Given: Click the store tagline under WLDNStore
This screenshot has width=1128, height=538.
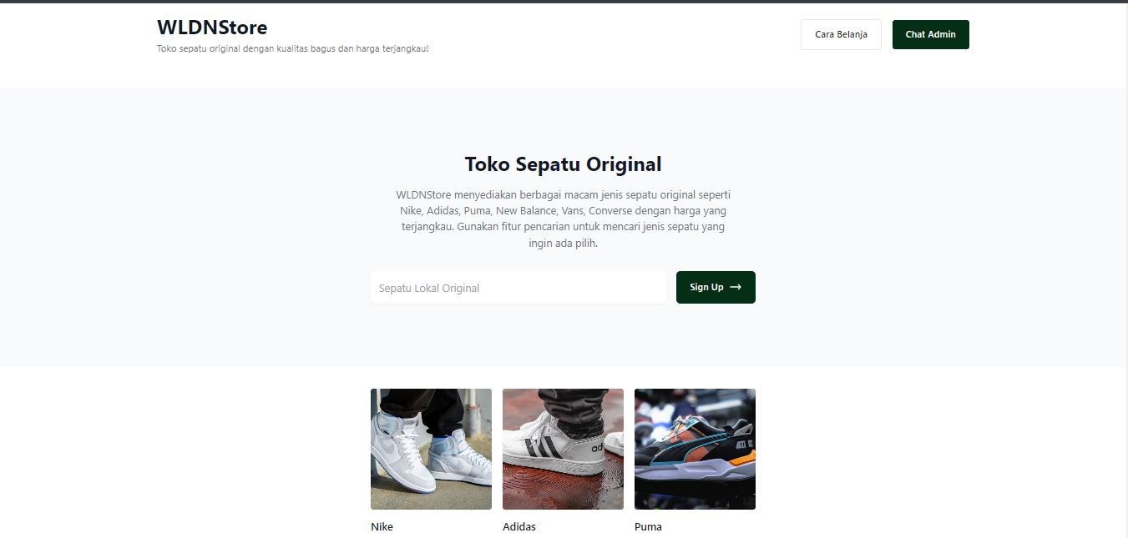Looking at the screenshot, I should pyautogui.click(x=293, y=48).
